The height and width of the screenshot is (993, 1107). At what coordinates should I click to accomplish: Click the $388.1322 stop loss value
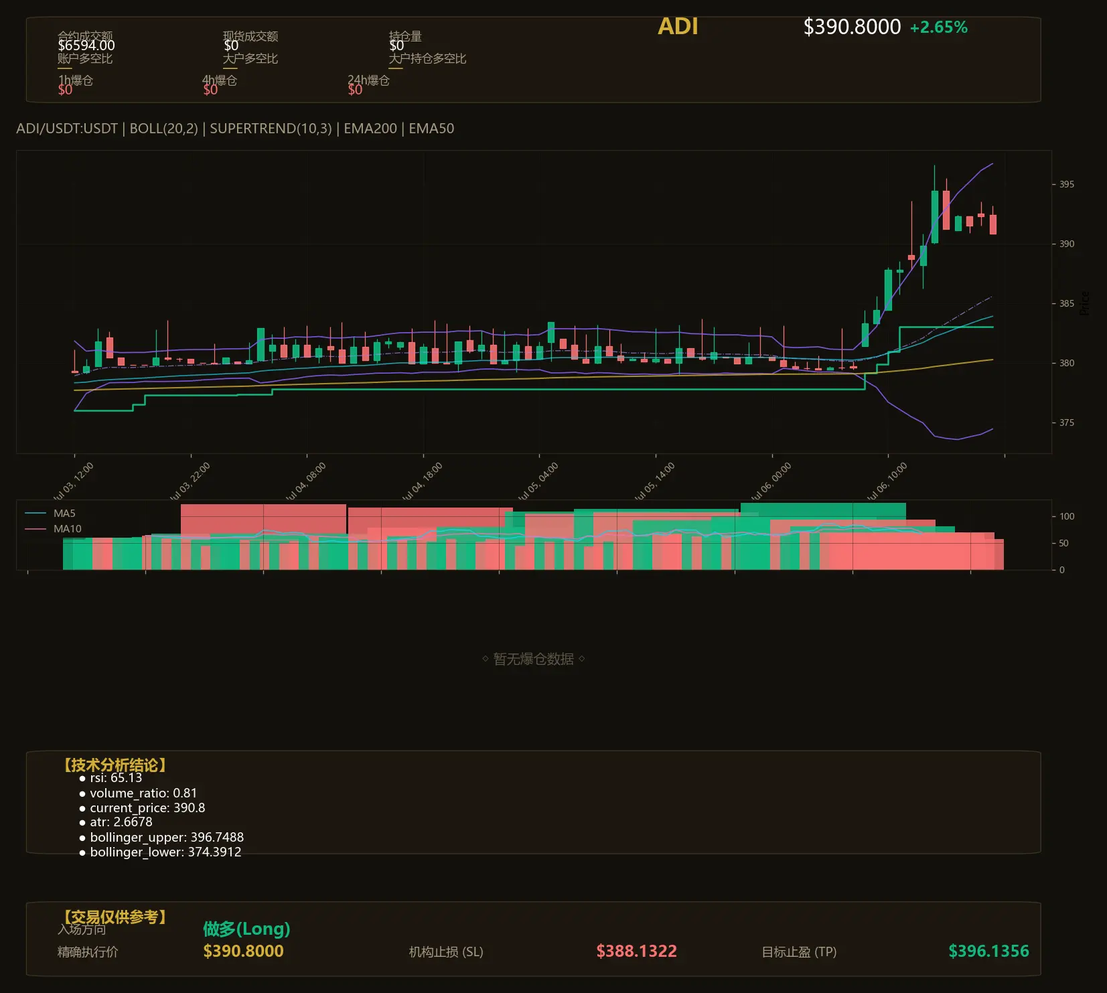[x=636, y=951]
